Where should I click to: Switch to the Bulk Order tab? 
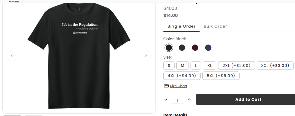pos(215,26)
